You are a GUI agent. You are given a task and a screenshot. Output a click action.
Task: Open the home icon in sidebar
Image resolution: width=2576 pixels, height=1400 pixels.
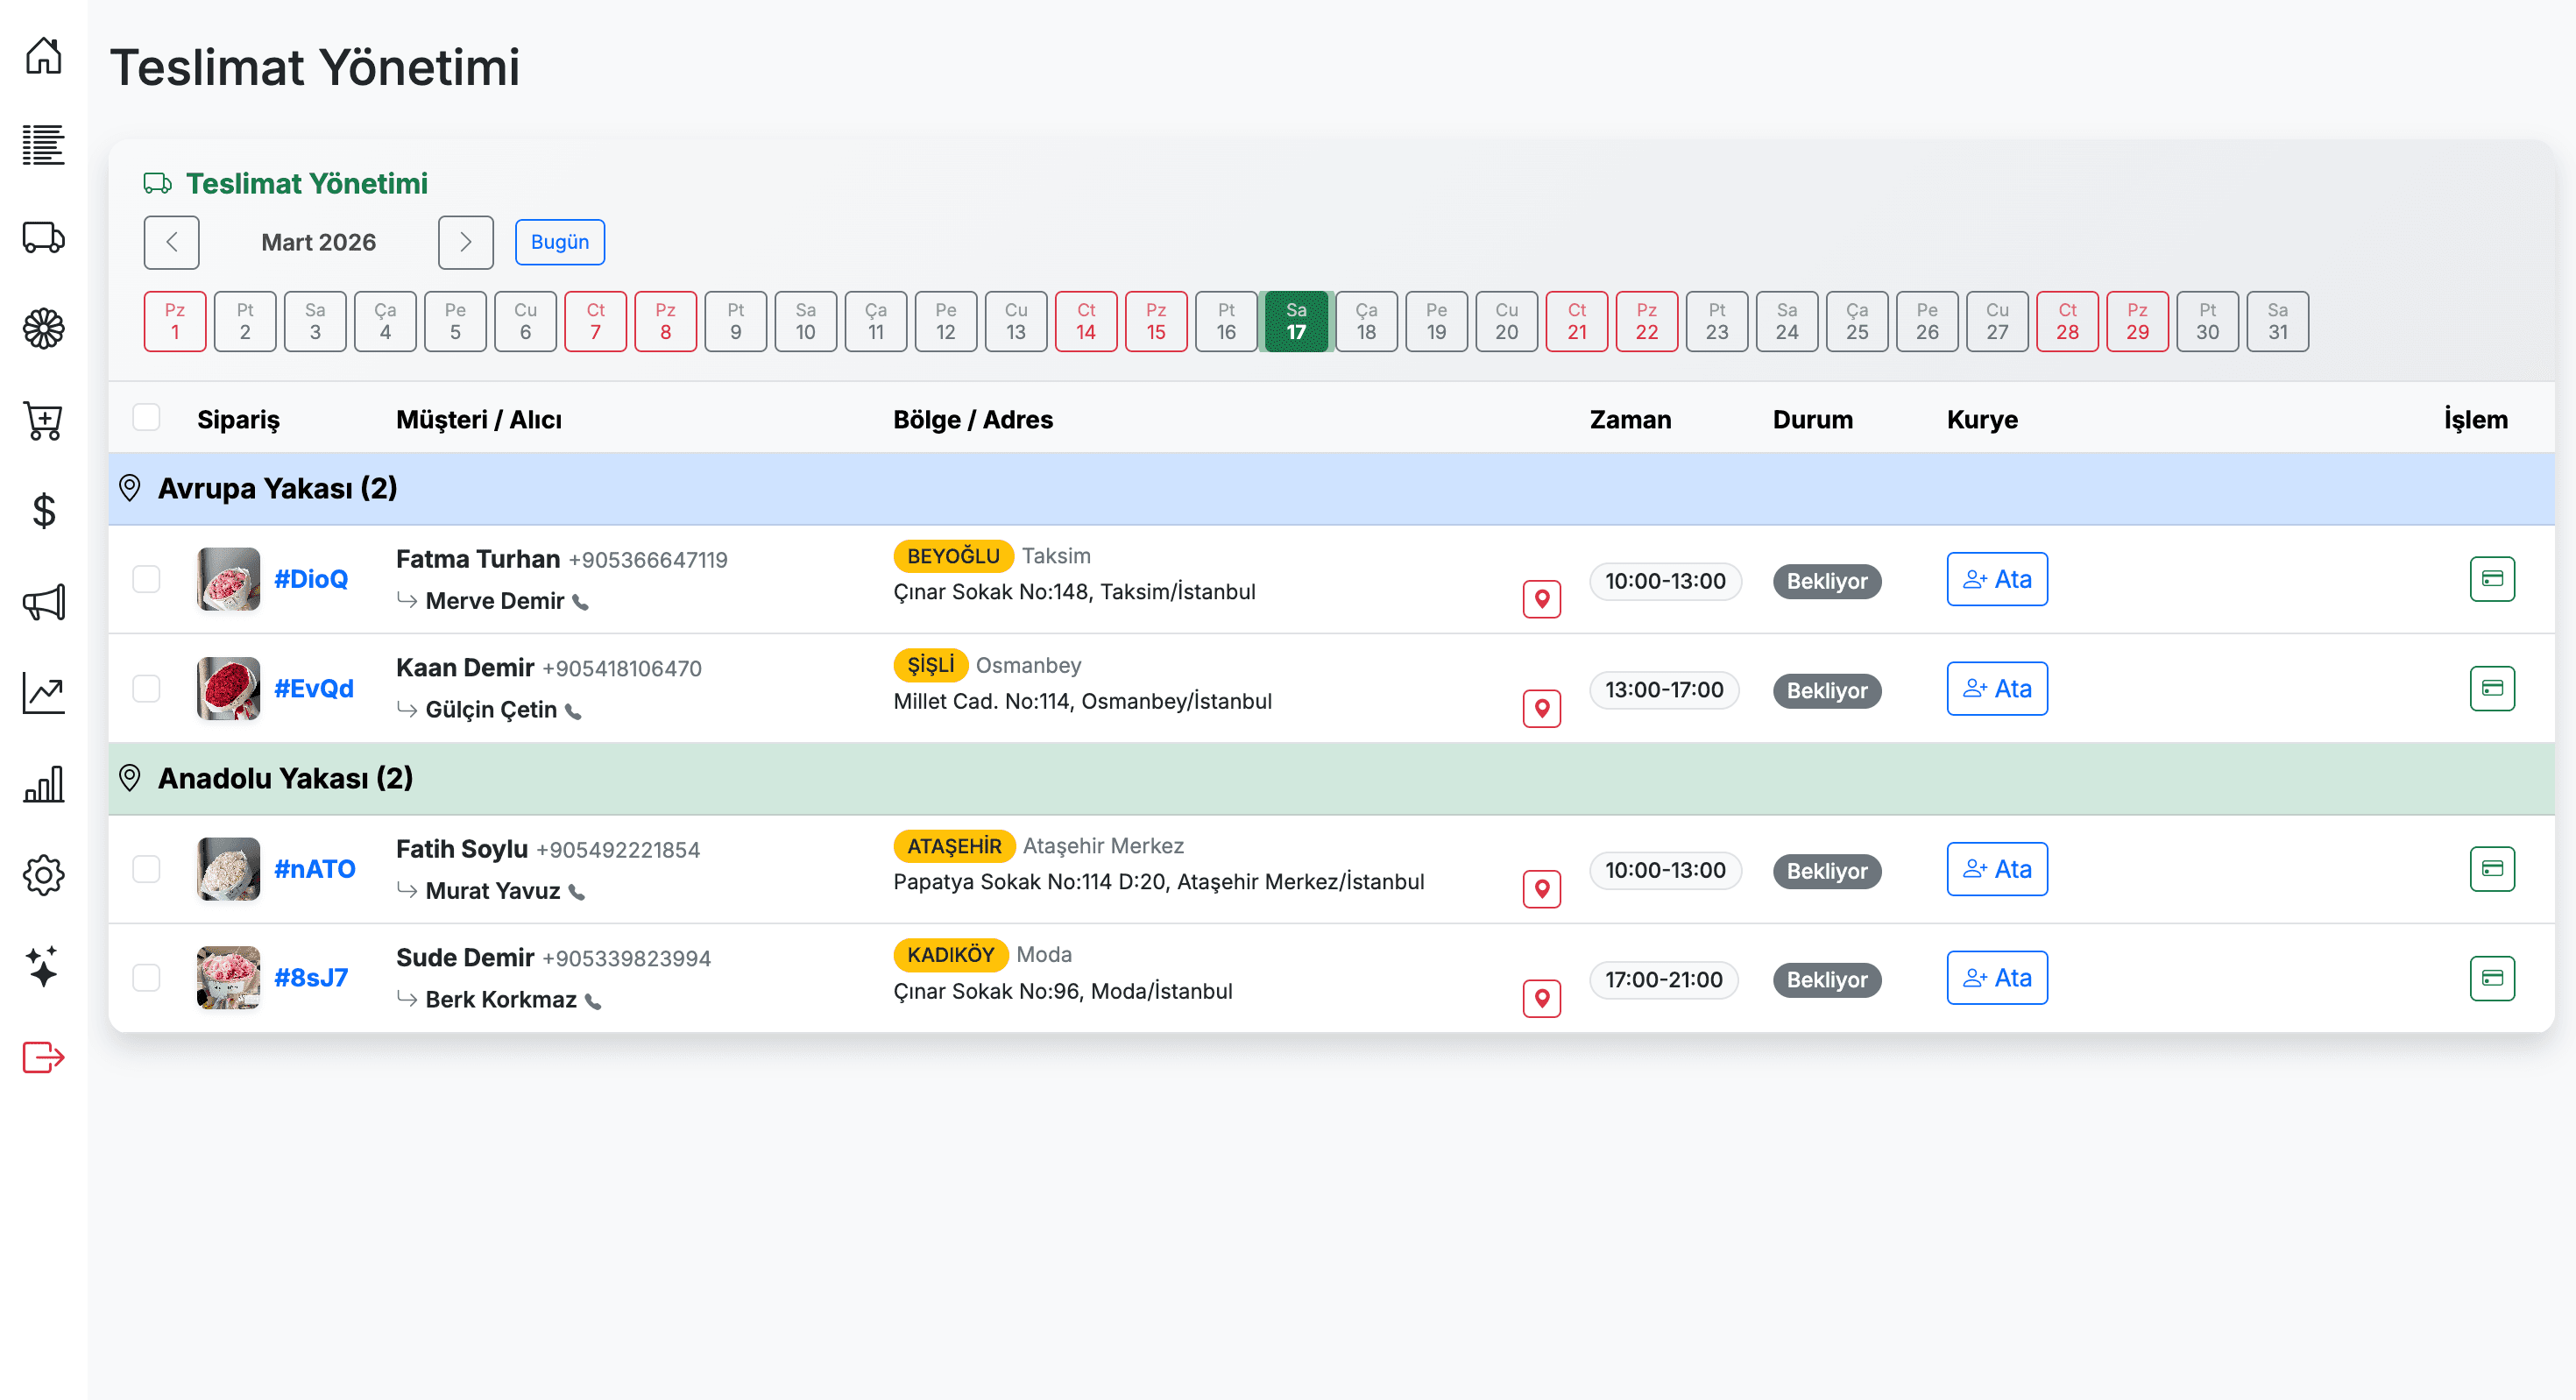[43, 55]
